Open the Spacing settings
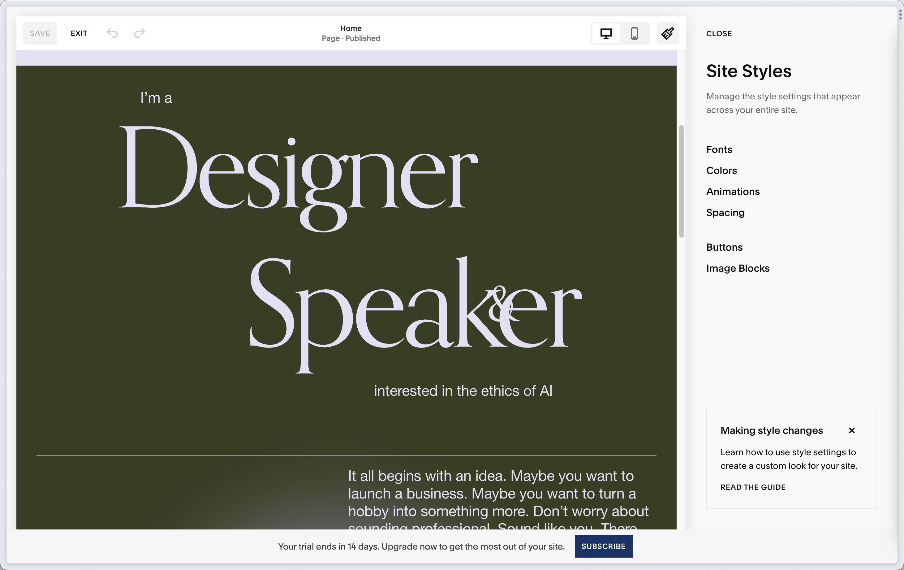 click(725, 213)
